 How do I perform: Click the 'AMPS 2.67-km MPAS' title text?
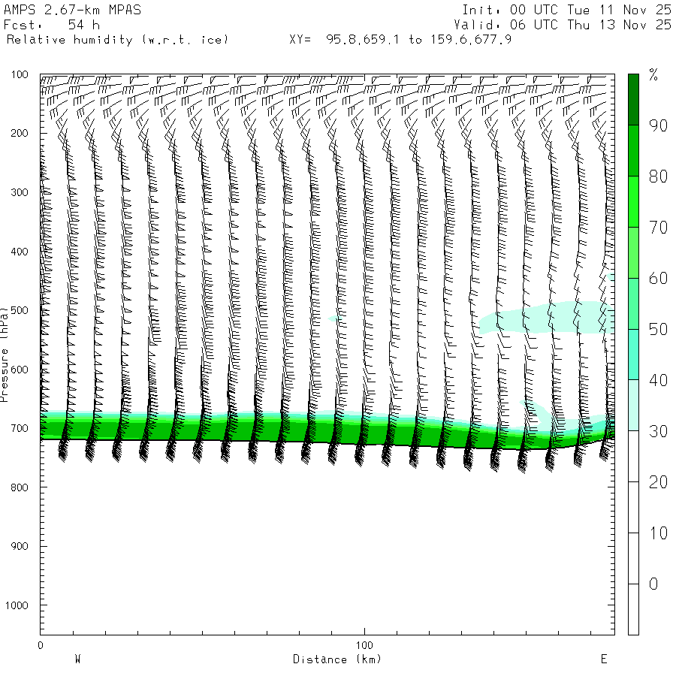pyautogui.click(x=72, y=10)
